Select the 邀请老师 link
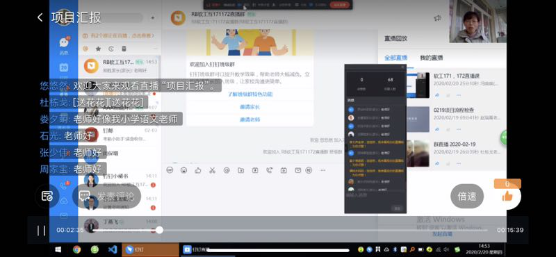Viewport: 556px width, 257px height. 250,119
